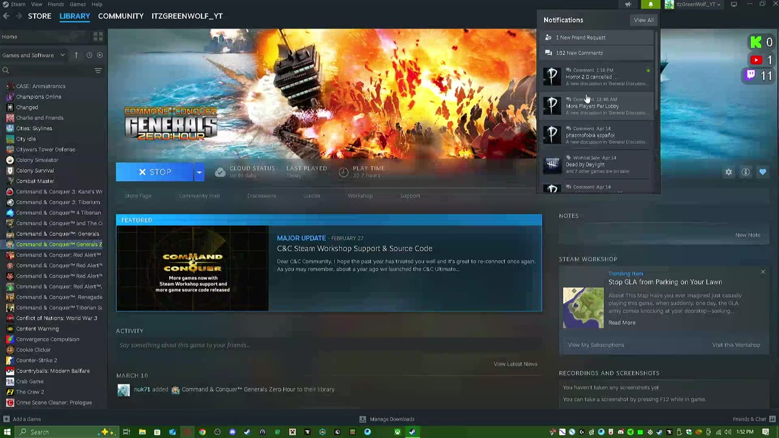The height and width of the screenshot is (438, 779).
Task: Toggle the recent activity clock filter
Action: (x=89, y=55)
